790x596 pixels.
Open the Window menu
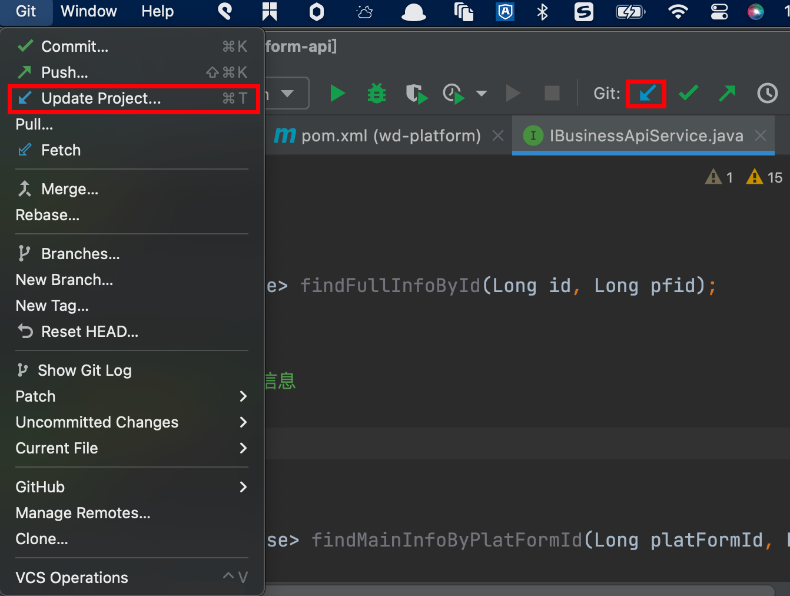[89, 12]
